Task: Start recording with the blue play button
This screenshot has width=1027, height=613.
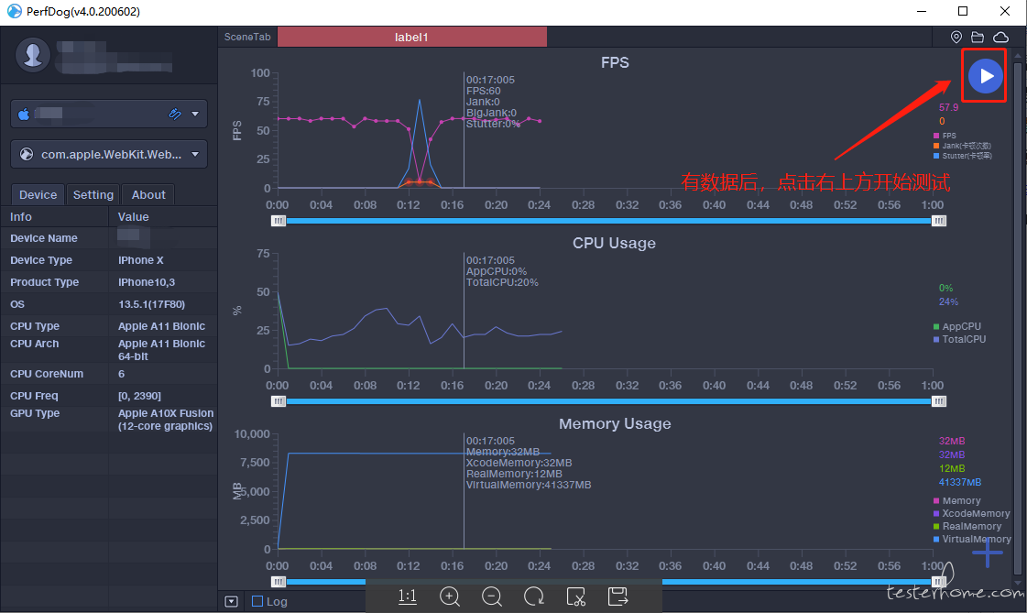Action: coord(985,76)
